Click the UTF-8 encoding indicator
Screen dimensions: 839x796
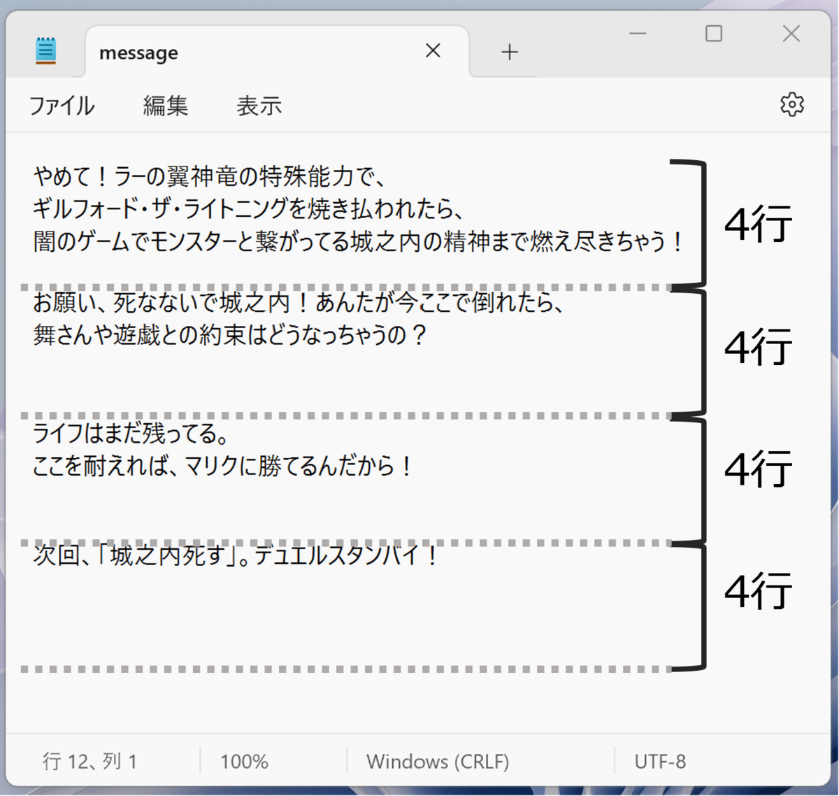pos(660,761)
